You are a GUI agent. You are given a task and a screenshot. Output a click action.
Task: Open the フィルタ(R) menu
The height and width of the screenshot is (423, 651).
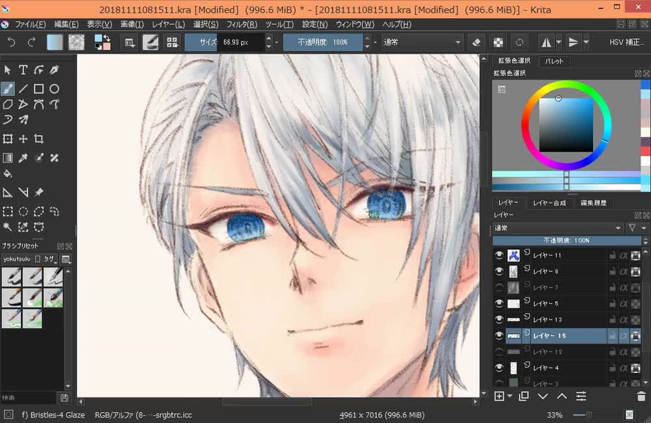[241, 24]
